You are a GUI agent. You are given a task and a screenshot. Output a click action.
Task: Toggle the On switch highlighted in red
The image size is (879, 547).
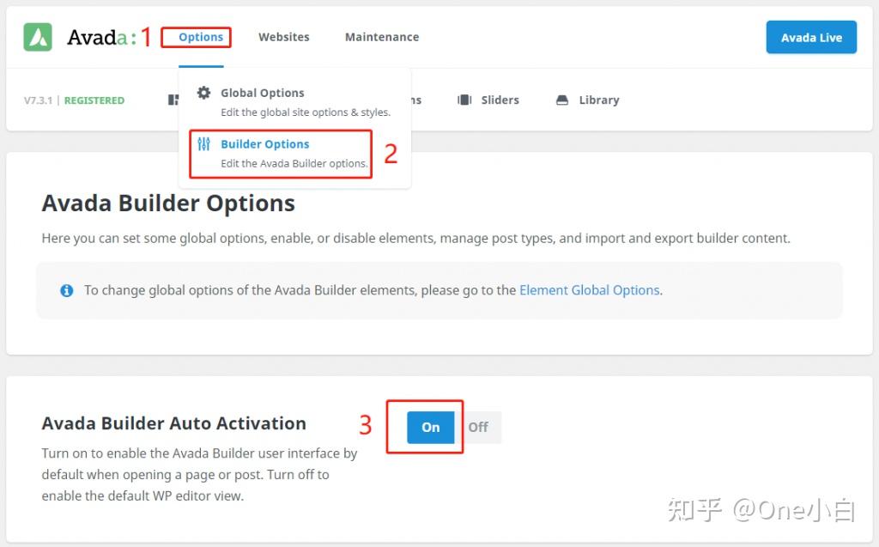click(x=430, y=427)
